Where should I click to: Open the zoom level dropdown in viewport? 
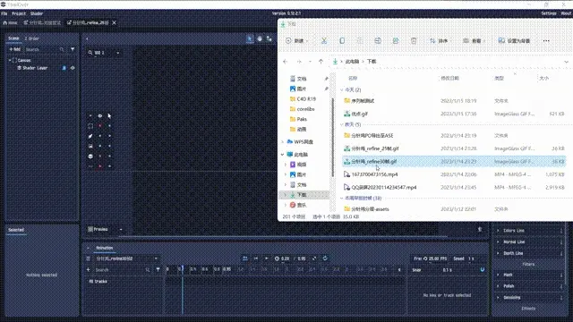[117, 53]
